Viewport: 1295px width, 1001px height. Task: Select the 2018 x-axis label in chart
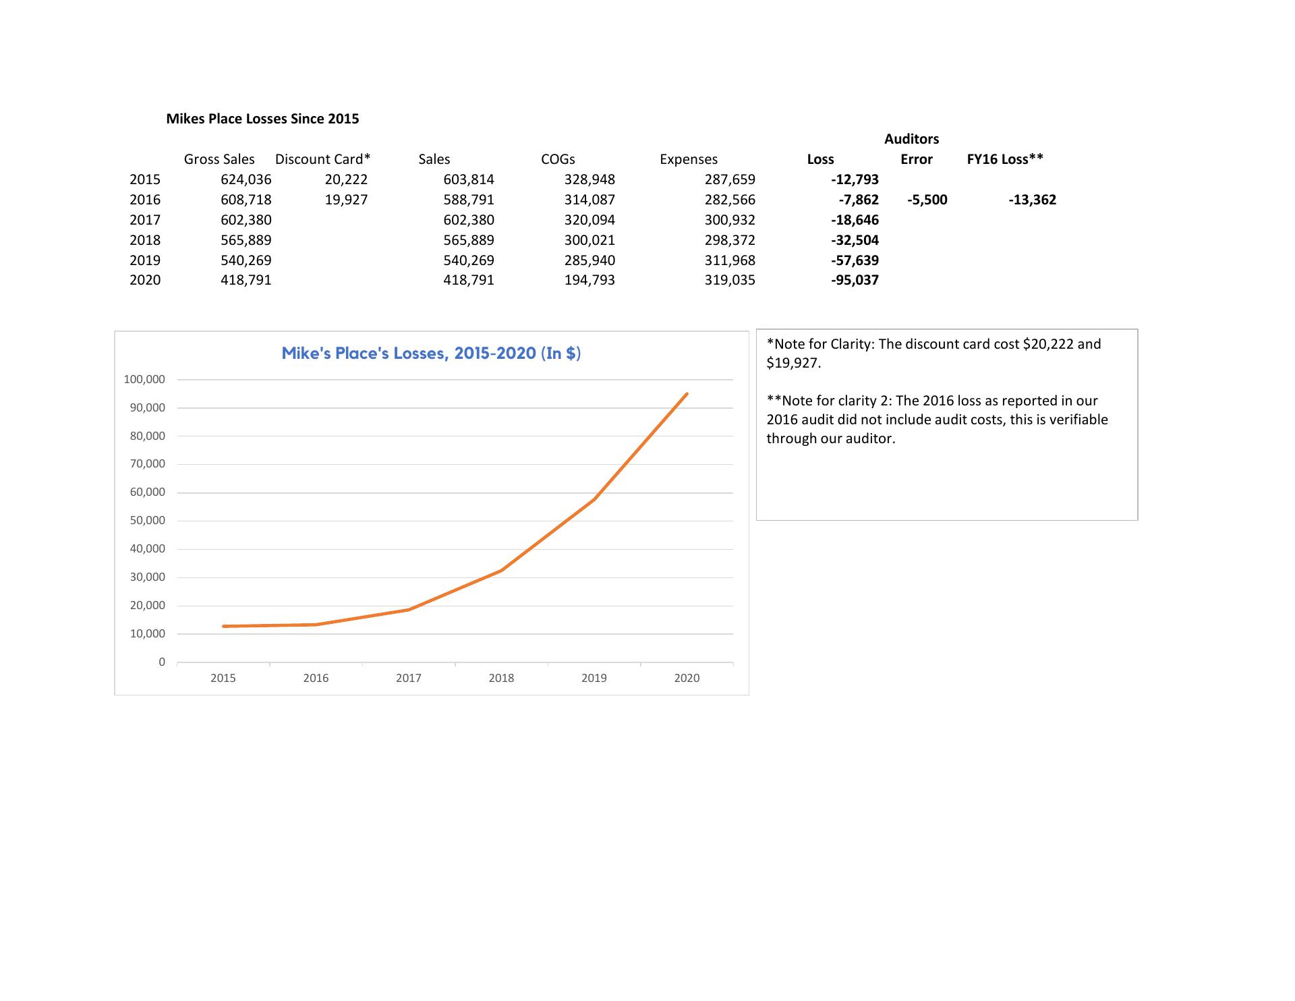(x=501, y=678)
